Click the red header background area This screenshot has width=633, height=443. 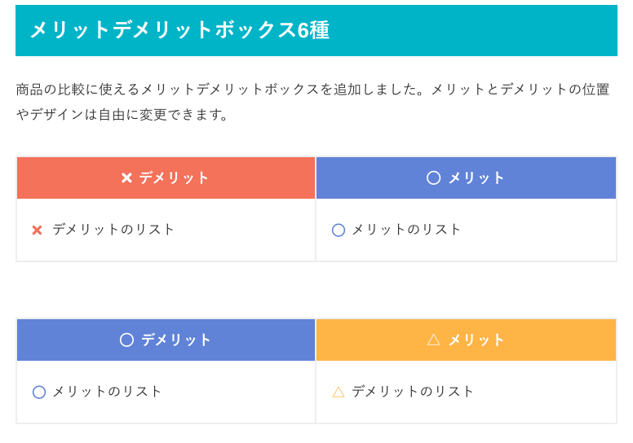pyautogui.click(x=166, y=178)
